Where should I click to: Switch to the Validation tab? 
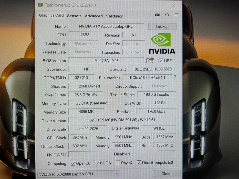[x=115, y=16]
